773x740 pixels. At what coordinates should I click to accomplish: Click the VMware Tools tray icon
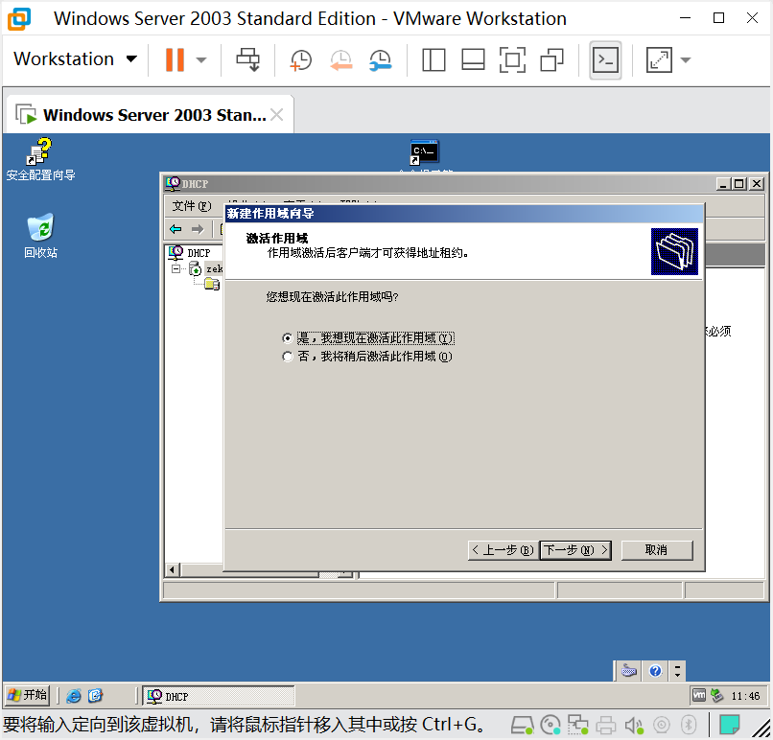(x=699, y=695)
